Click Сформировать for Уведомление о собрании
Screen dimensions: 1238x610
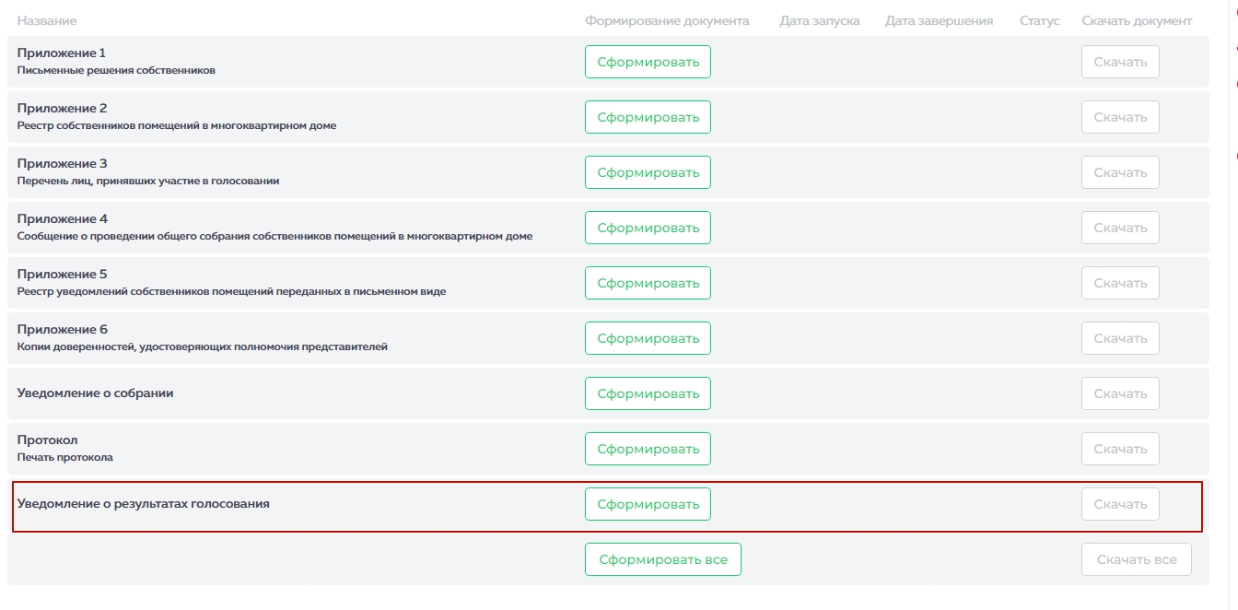pyautogui.click(x=648, y=393)
